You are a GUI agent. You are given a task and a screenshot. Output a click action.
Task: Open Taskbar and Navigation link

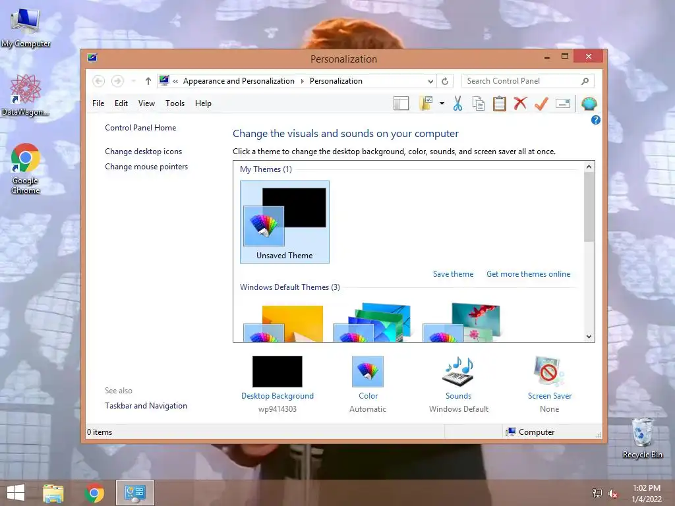146,406
